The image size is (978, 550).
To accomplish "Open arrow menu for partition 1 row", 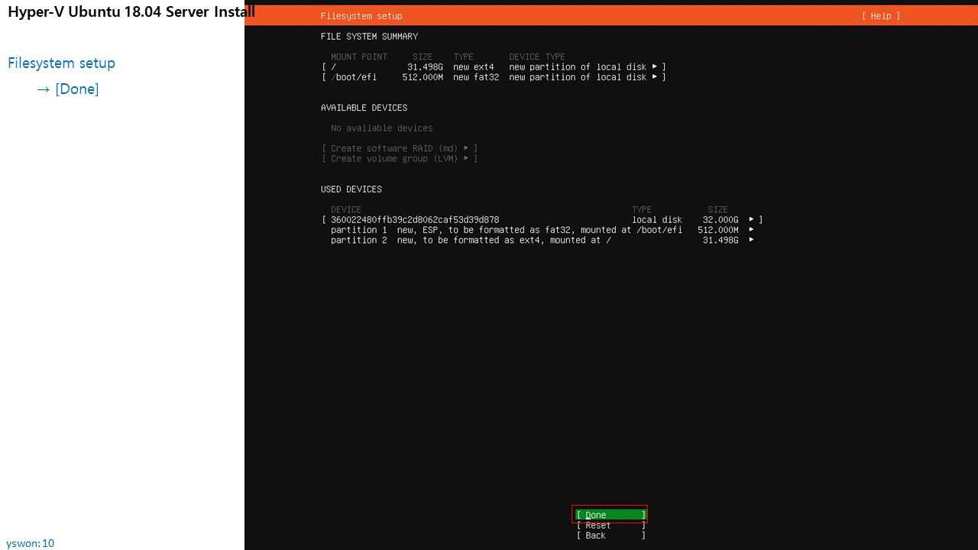I will coord(752,230).
